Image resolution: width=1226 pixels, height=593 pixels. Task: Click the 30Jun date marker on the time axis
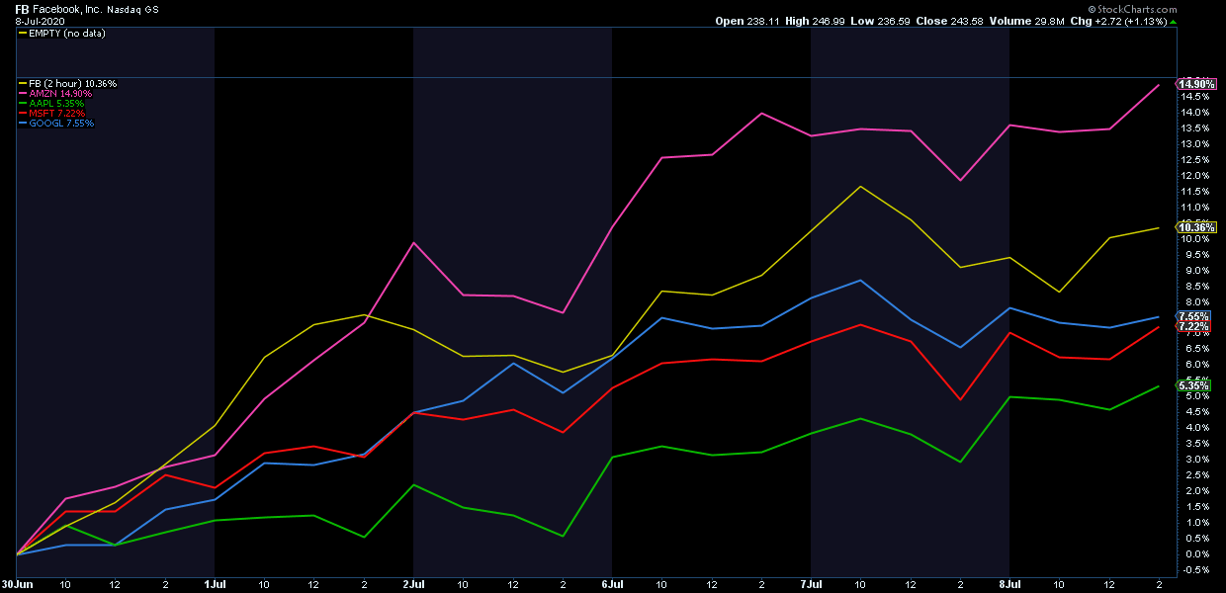pyautogui.click(x=15, y=584)
